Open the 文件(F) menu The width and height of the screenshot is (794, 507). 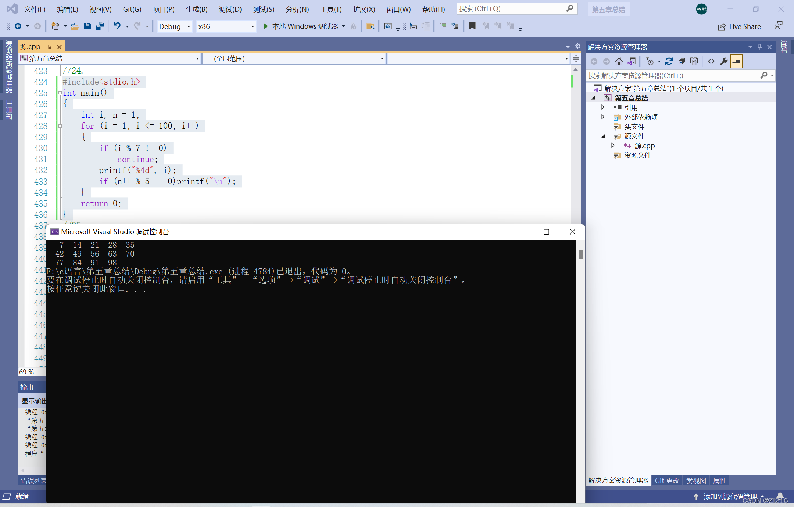(x=35, y=9)
